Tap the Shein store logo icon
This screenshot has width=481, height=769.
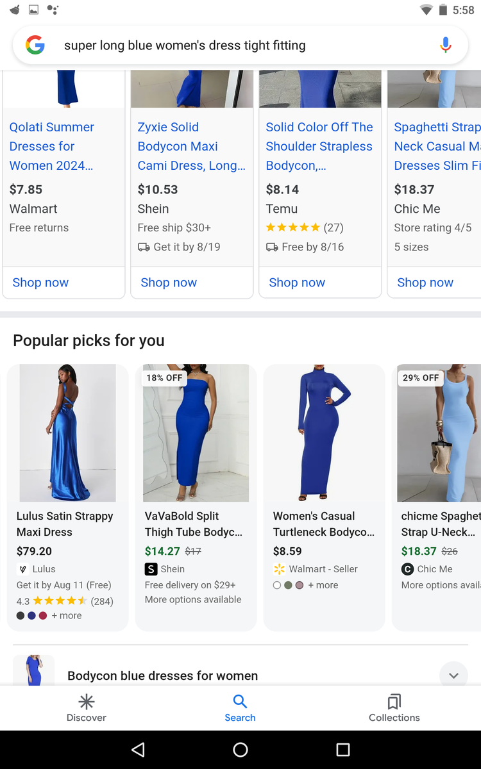(x=151, y=569)
